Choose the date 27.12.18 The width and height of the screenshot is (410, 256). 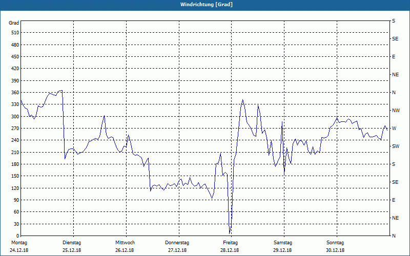pos(177,250)
